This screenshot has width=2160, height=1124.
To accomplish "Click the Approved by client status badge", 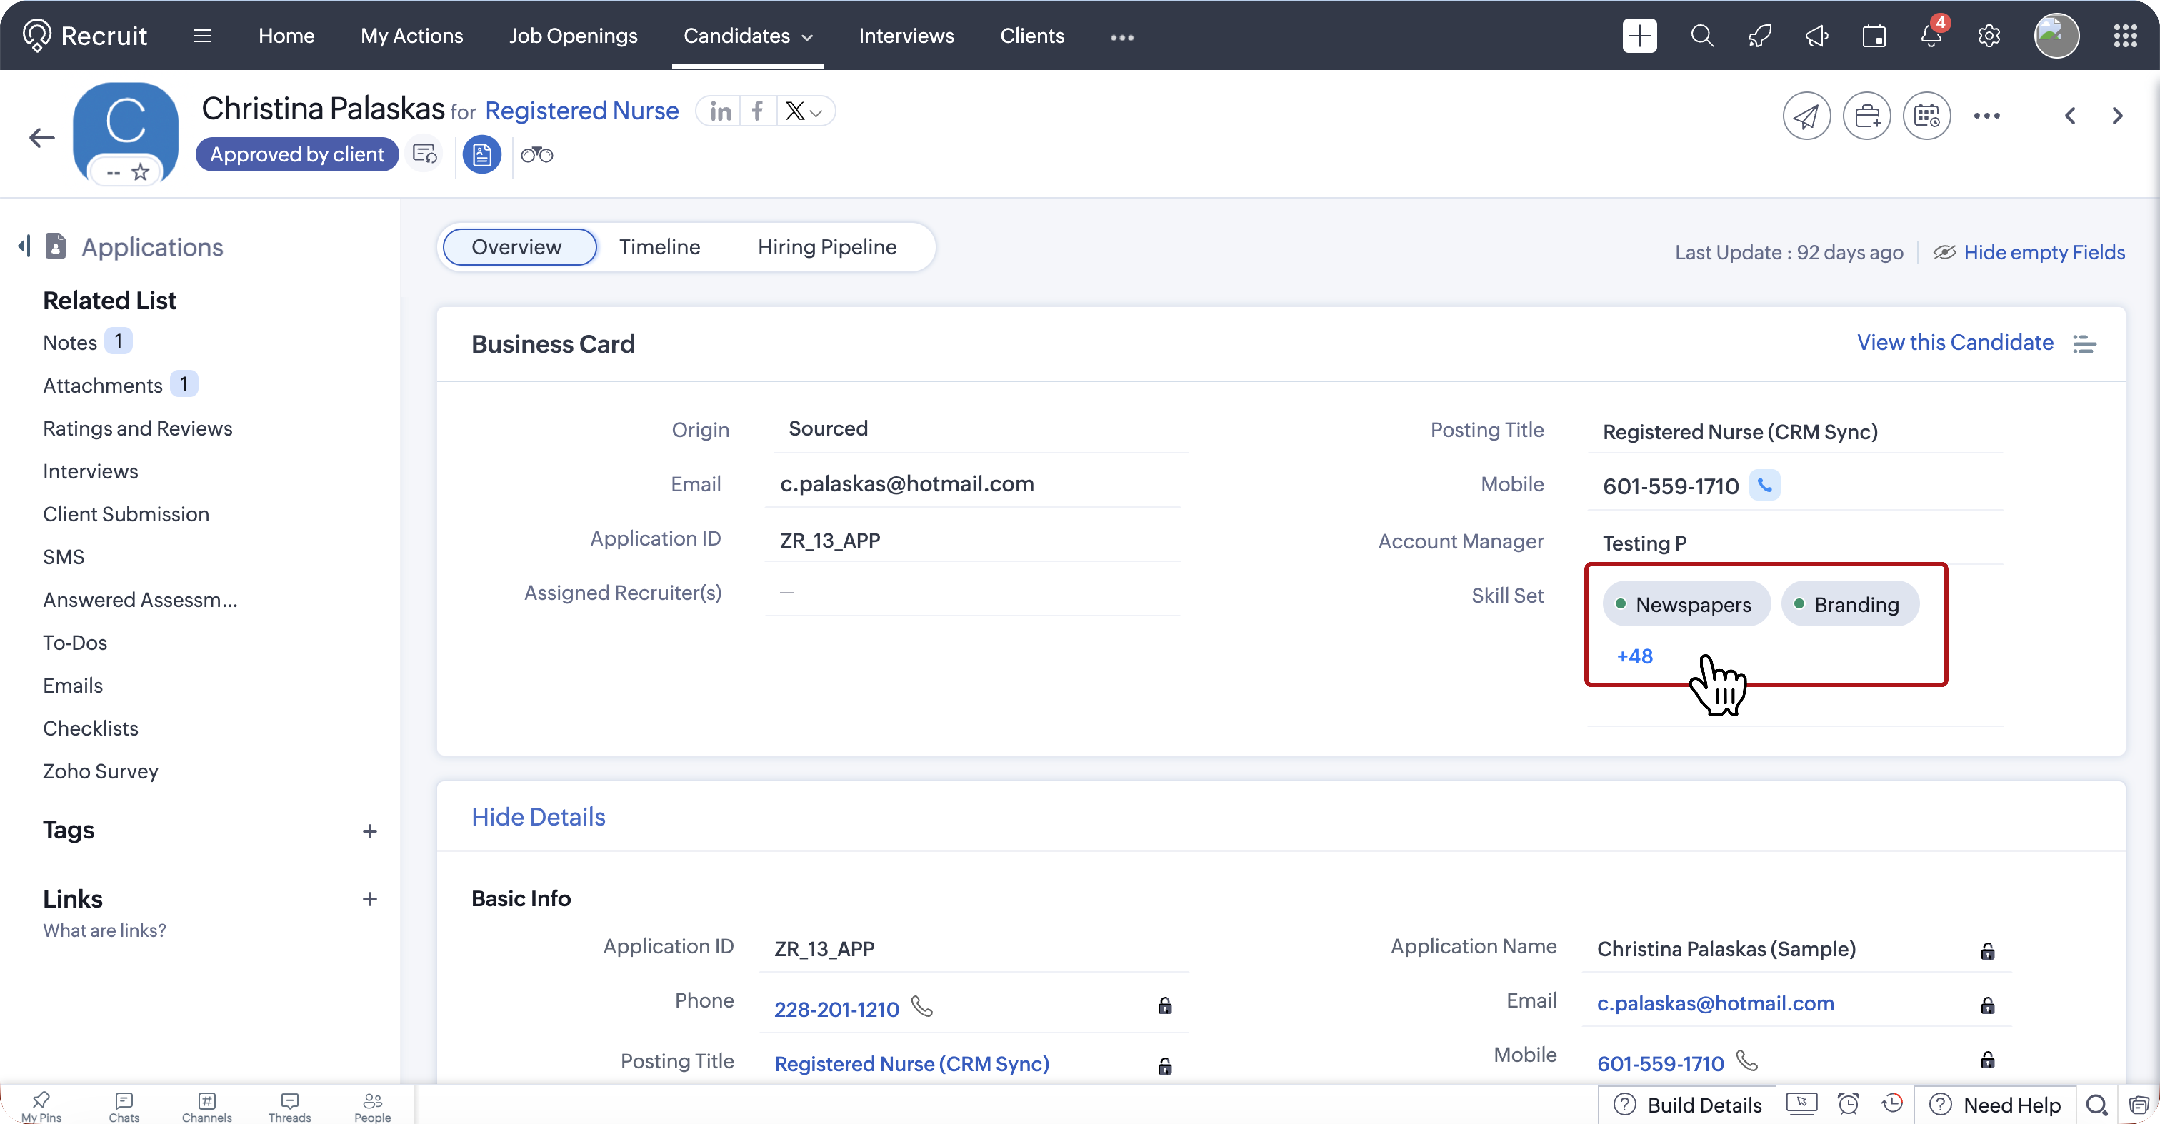I will pos(297,155).
